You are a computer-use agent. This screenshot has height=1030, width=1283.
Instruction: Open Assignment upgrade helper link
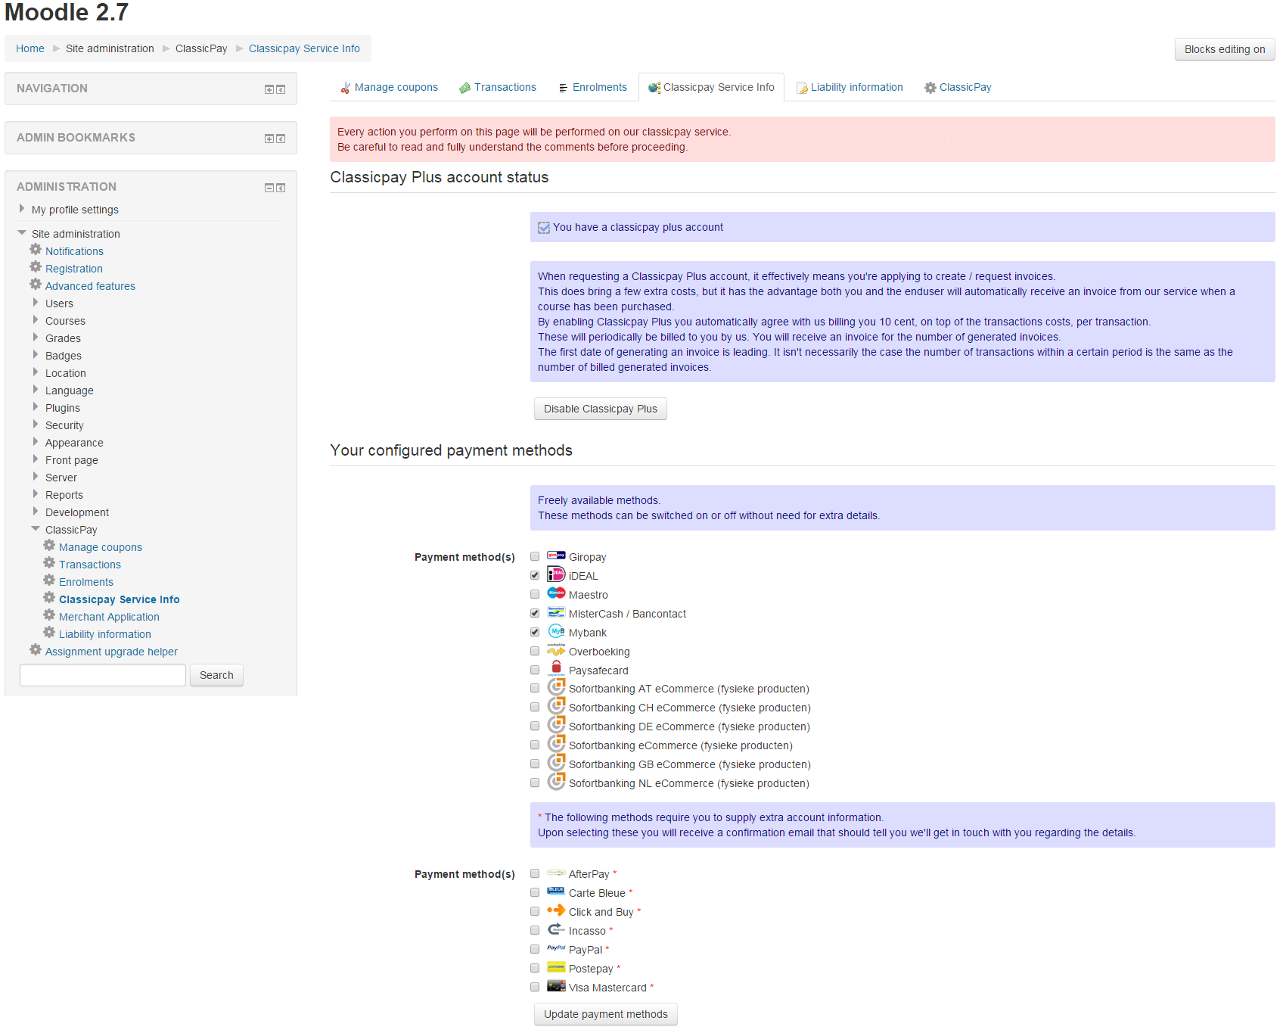(x=111, y=652)
